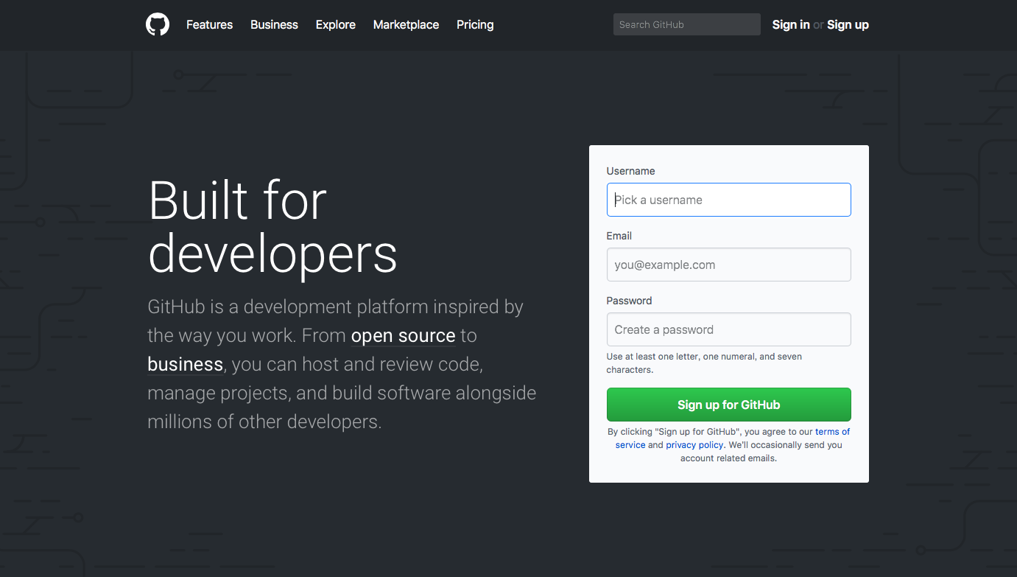Viewport: 1017px width, 577px height.
Task: Click the GitHub Octocat logo
Action: [x=158, y=24]
